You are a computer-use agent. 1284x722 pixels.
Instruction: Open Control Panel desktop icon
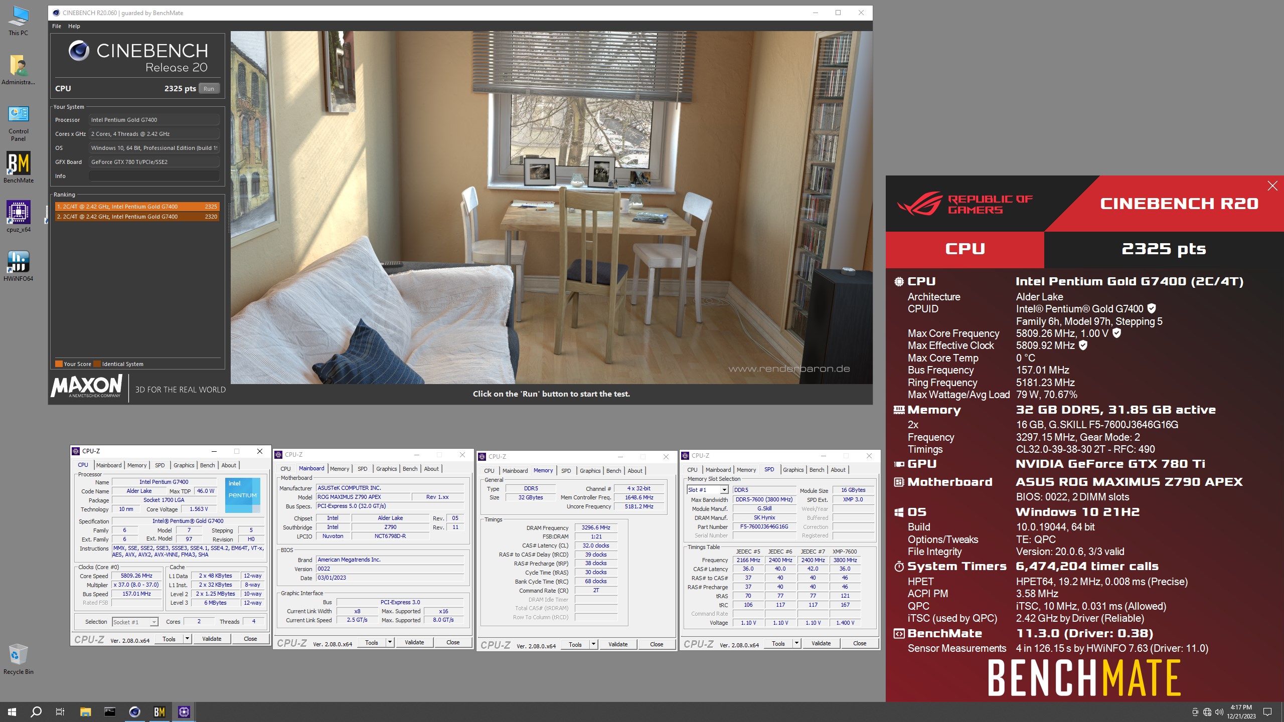coord(19,123)
